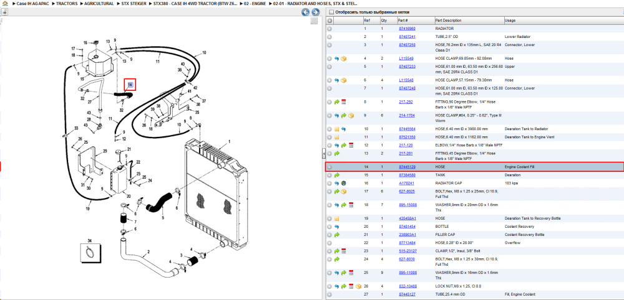Screen dimensions: 624x300
Task: Click red list icon for part 515-23127
Action: click(x=343, y=251)
